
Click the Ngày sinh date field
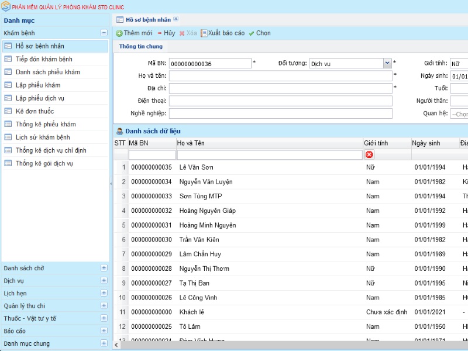pyautogui.click(x=459, y=76)
